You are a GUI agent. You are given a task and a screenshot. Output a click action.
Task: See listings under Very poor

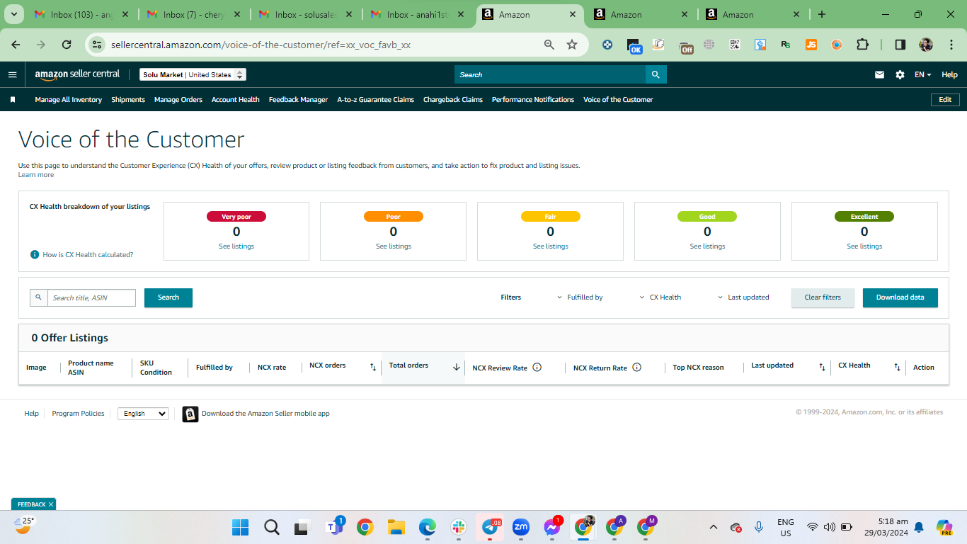click(236, 246)
